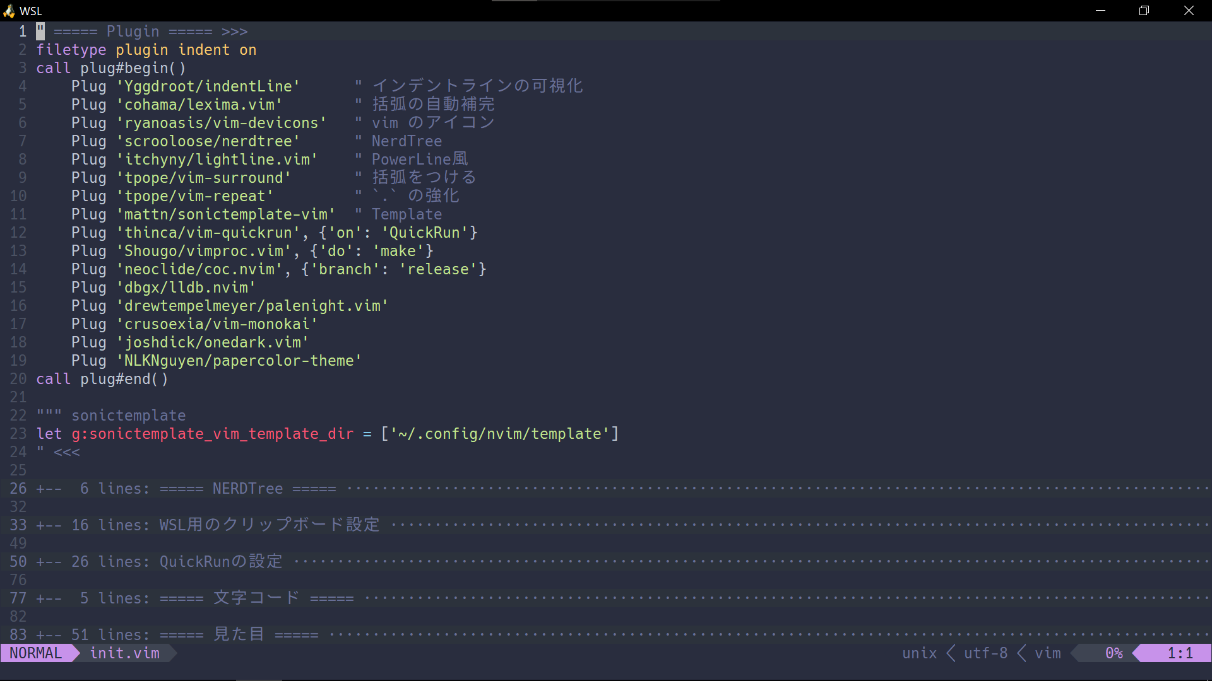This screenshot has height=681, width=1212.
Task: Click the 'scrooloose/nerdtree' plugin name
Action: [x=208, y=141]
